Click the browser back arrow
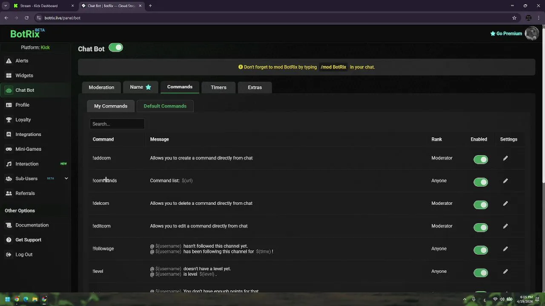 pyautogui.click(x=6, y=18)
